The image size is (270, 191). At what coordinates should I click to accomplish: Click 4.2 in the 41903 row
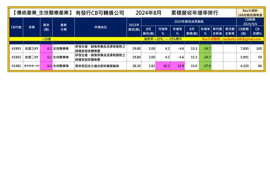click(163, 49)
